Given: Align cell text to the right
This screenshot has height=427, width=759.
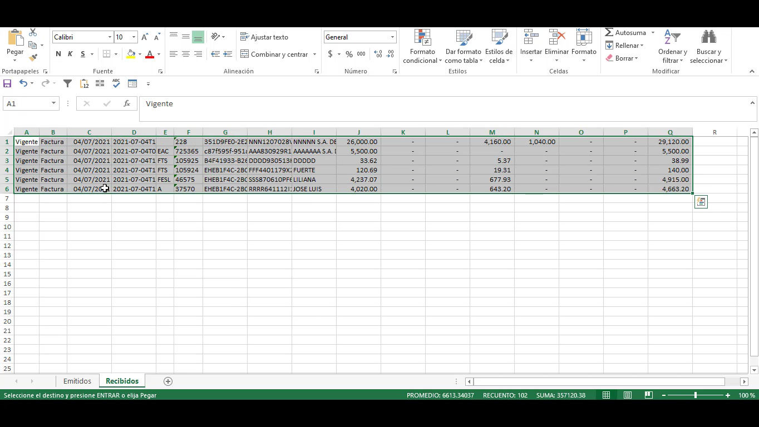Looking at the screenshot, I should click(198, 54).
